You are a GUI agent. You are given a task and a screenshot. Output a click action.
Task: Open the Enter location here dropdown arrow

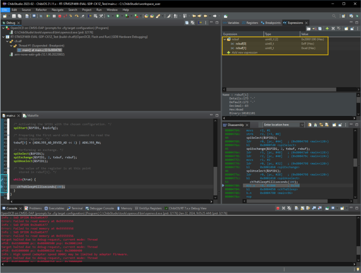click(x=302, y=125)
